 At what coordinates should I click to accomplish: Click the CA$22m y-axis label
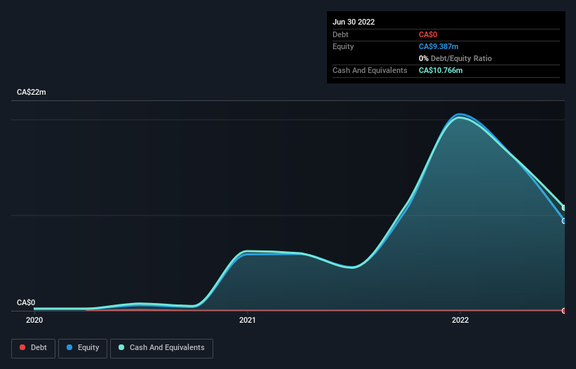[x=32, y=92]
